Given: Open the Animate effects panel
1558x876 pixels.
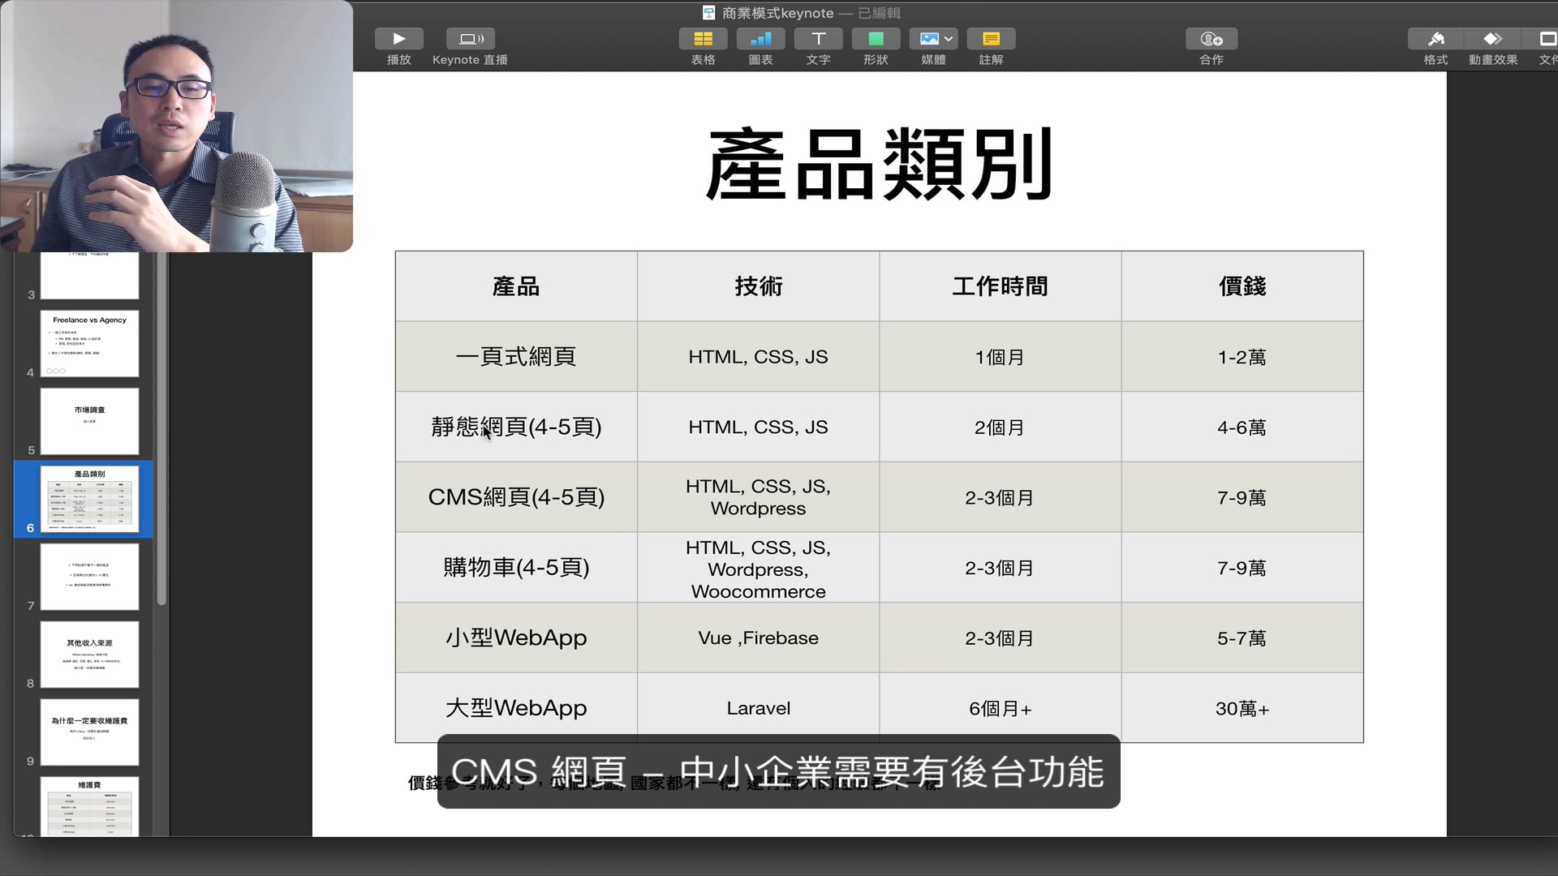Looking at the screenshot, I should (x=1492, y=39).
